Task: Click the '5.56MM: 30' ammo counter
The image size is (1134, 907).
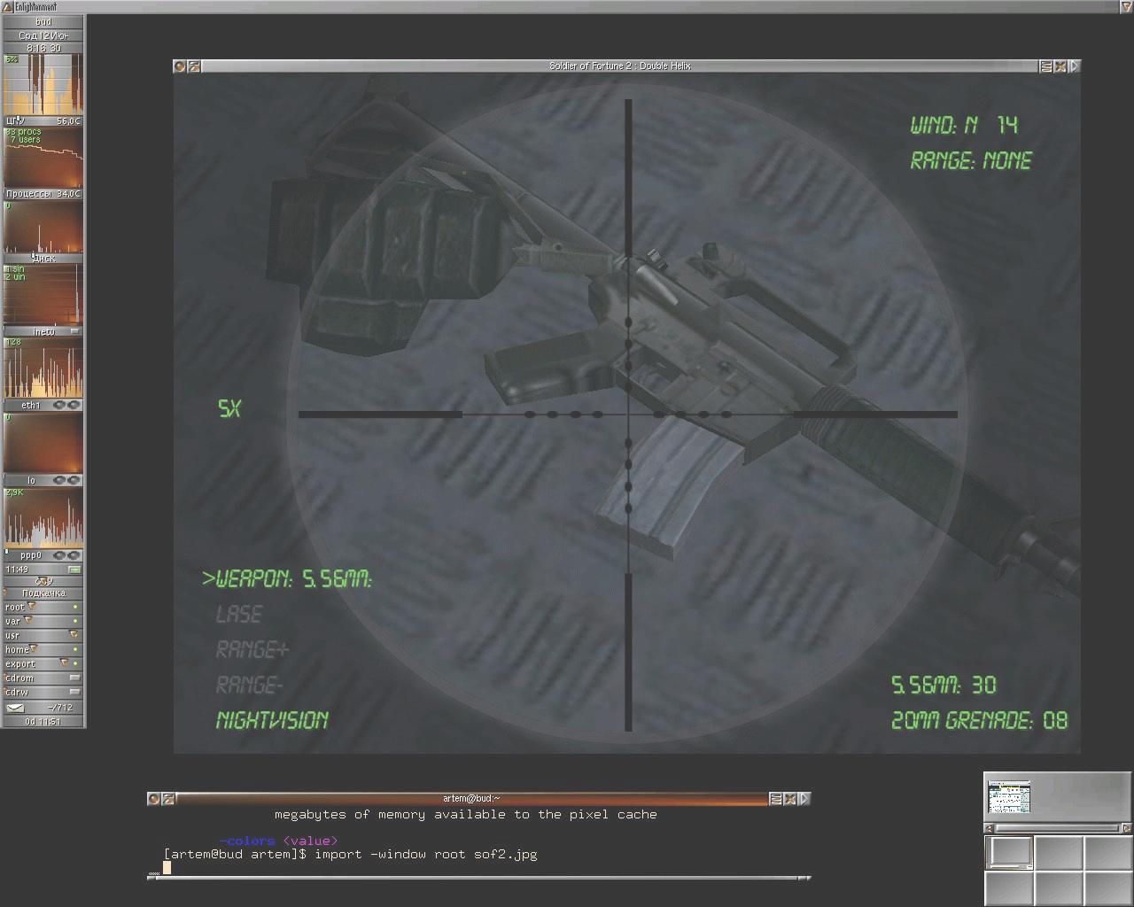Action: (x=944, y=685)
